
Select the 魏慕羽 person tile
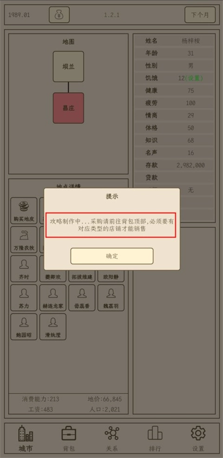[111, 298]
